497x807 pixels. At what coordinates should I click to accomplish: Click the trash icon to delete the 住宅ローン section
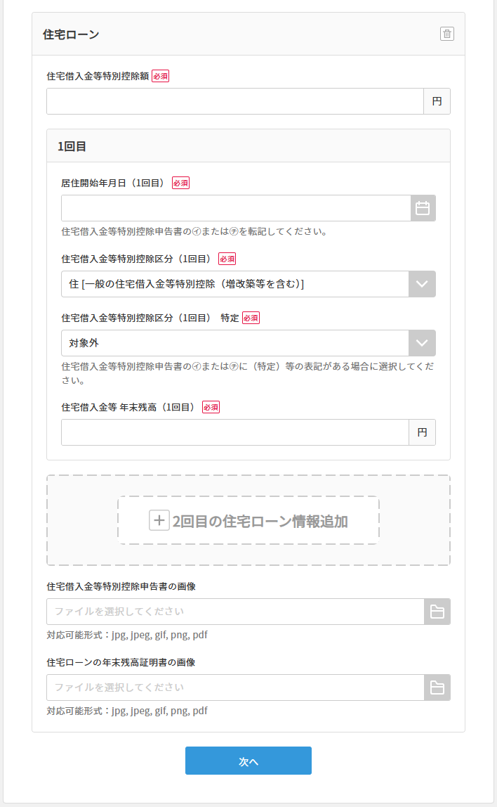coord(447,34)
